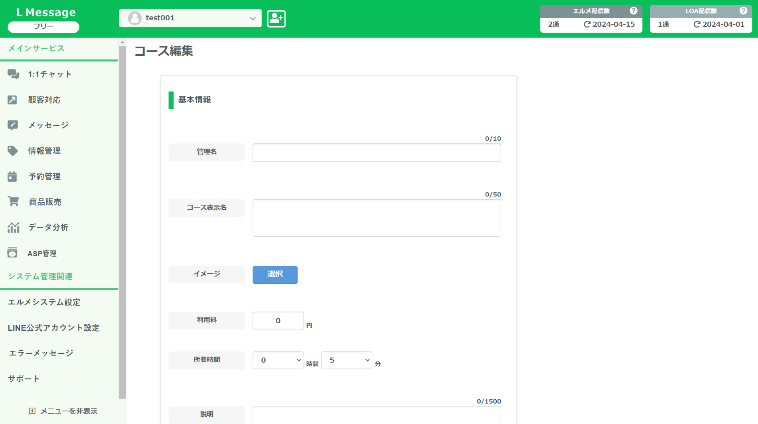The image size is (758, 424).
Task: Open the 所要時間 minutes dropdown
Action: point(347,360)
